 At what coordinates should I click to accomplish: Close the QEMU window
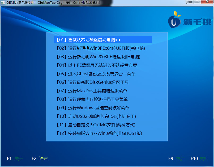(x=207, y=2)
